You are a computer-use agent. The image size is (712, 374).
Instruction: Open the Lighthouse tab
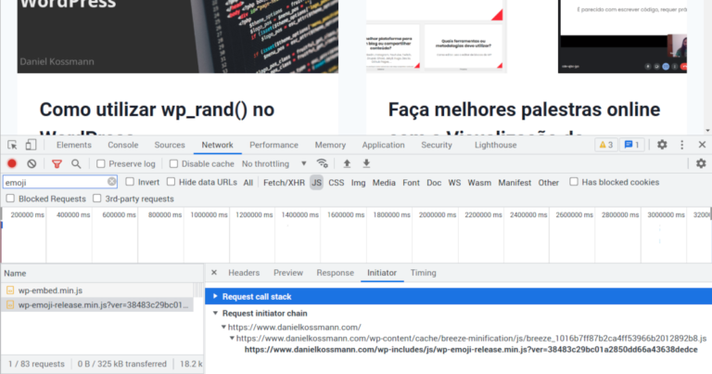coord(495,145)
